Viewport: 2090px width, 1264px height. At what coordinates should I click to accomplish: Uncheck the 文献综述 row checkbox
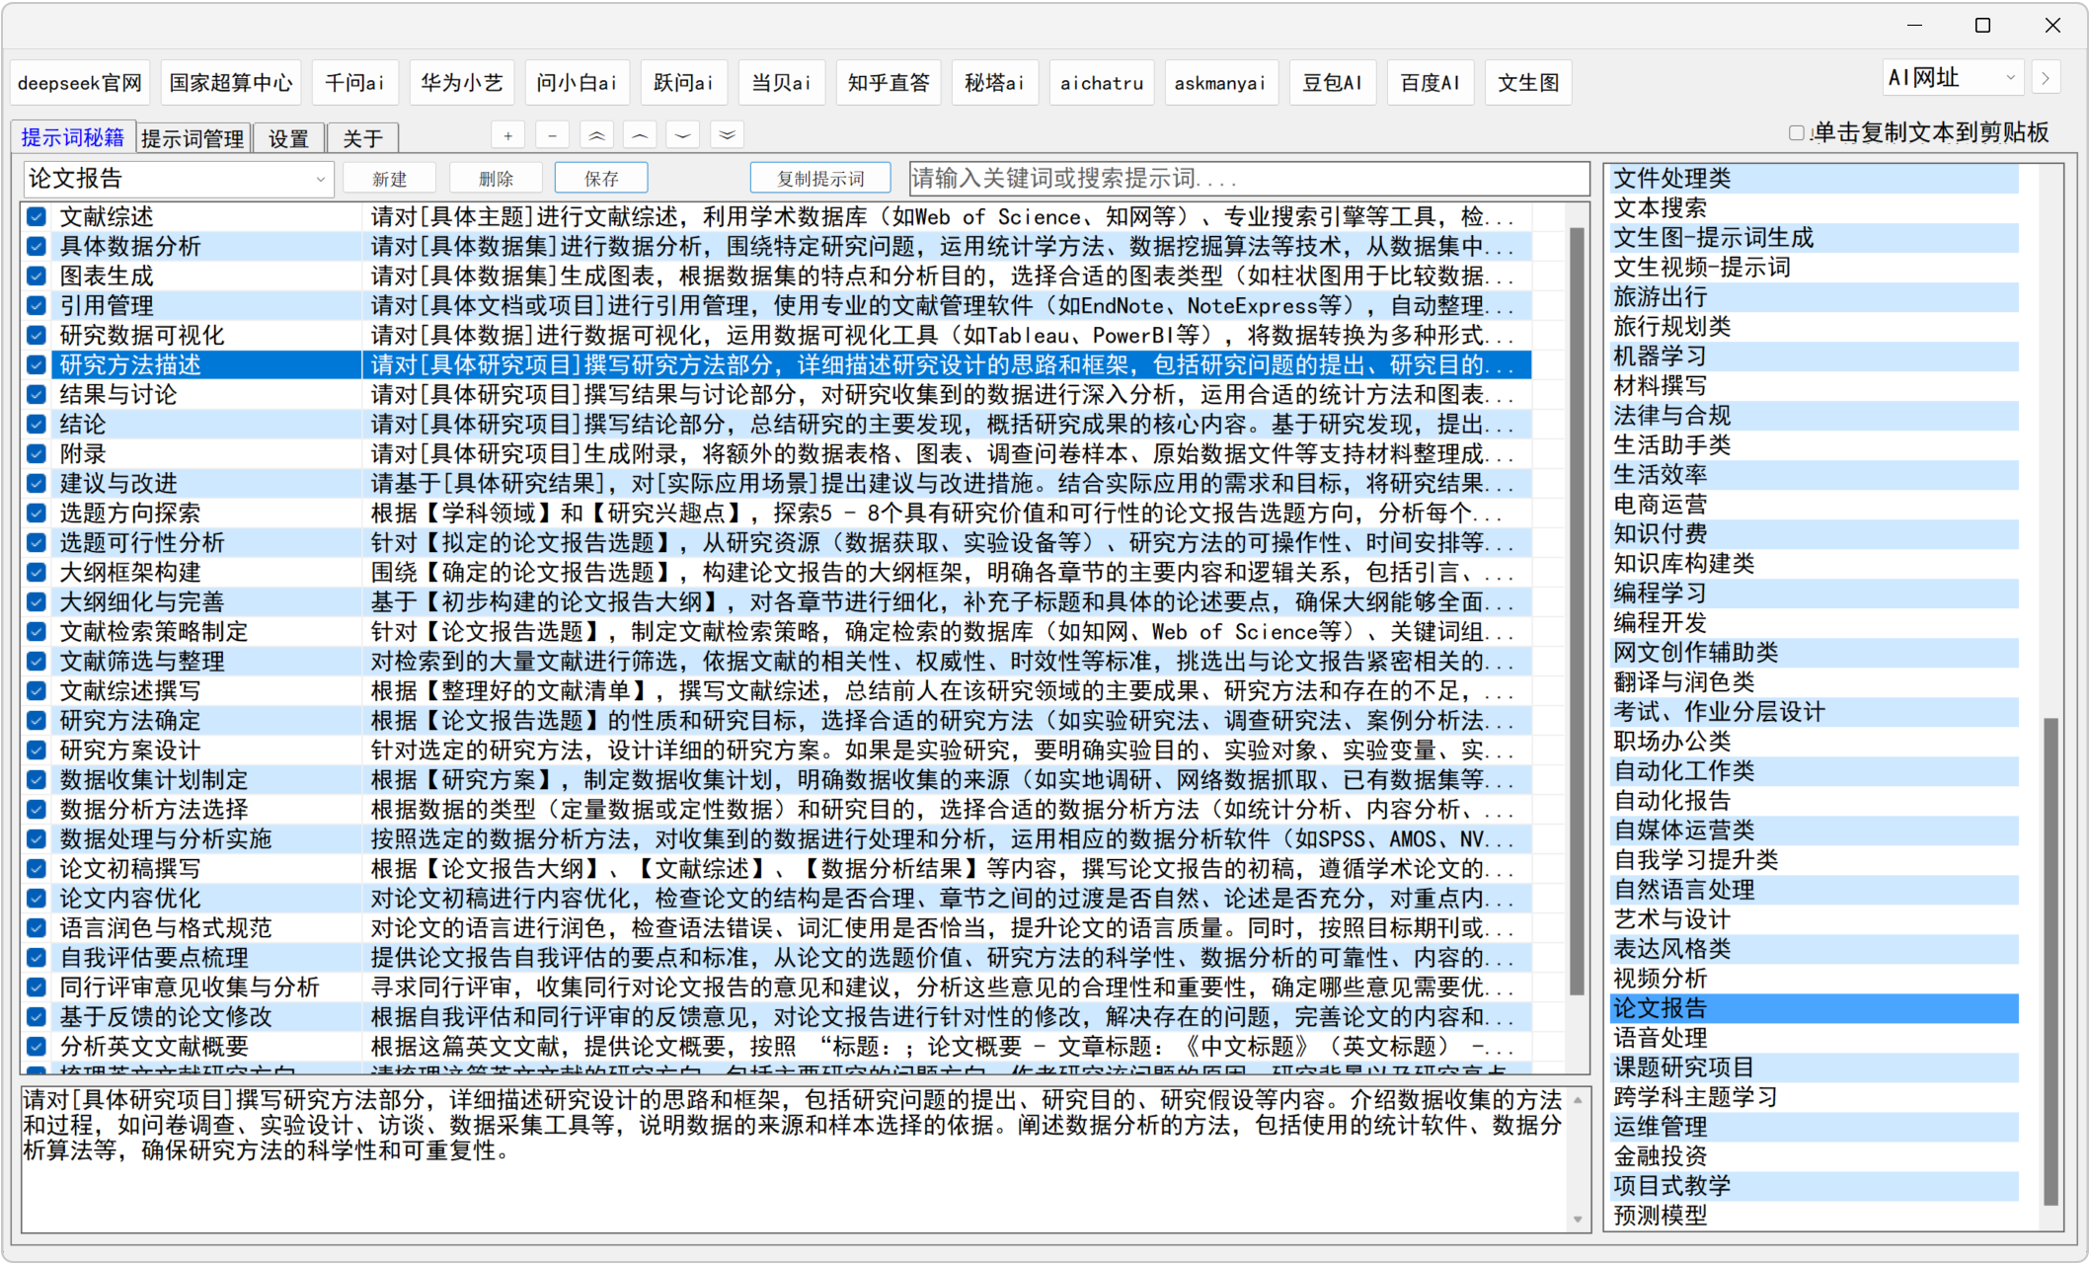coord(37,217)
